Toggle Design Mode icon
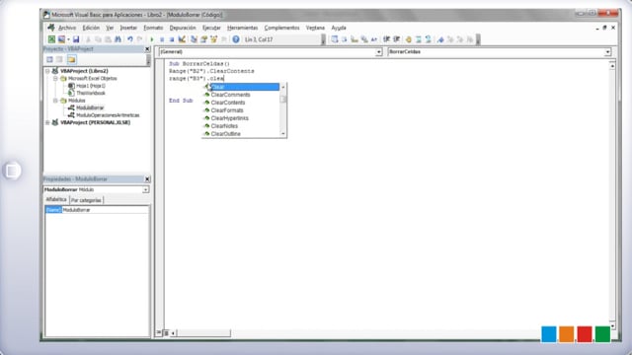Screen dimensions: 632x355 [x=182, y=39]
